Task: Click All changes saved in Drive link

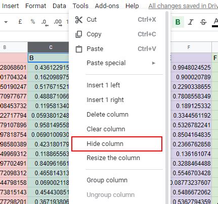Action: (x=183, y=6)
